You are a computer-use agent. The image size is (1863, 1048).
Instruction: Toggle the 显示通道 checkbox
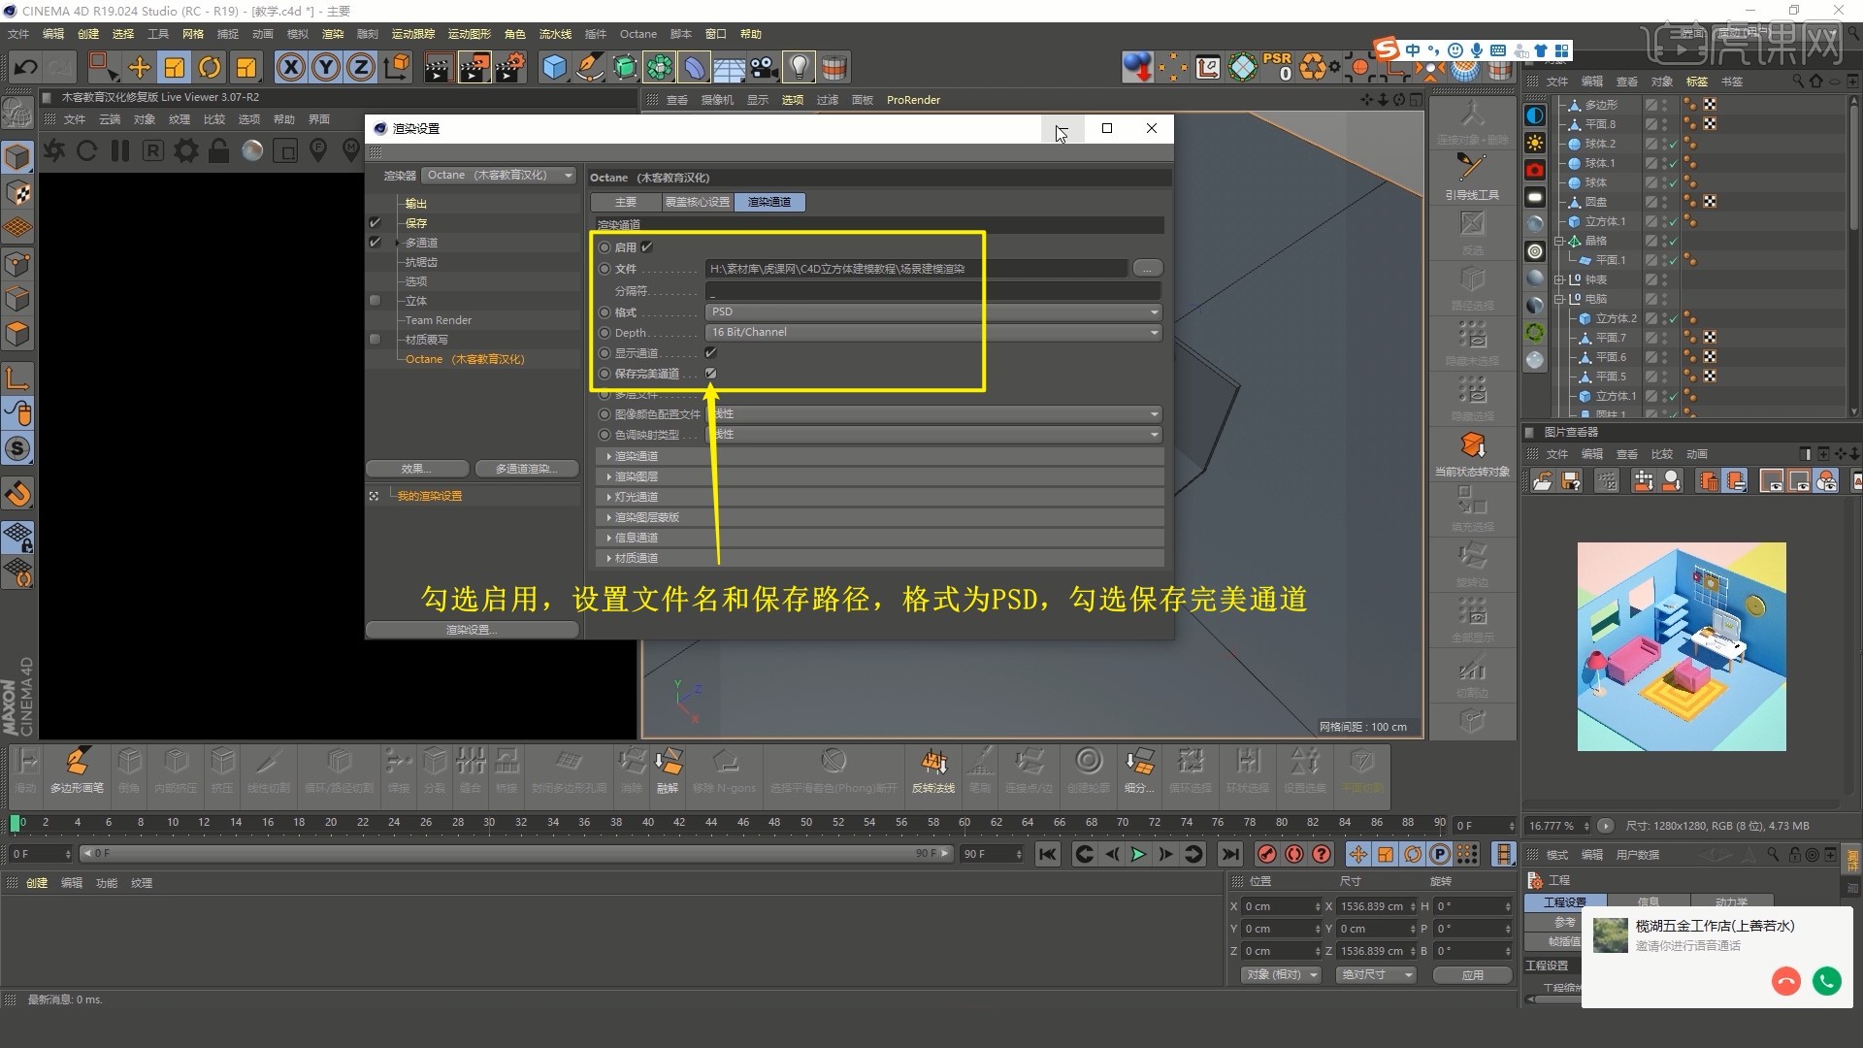[710, 353]
